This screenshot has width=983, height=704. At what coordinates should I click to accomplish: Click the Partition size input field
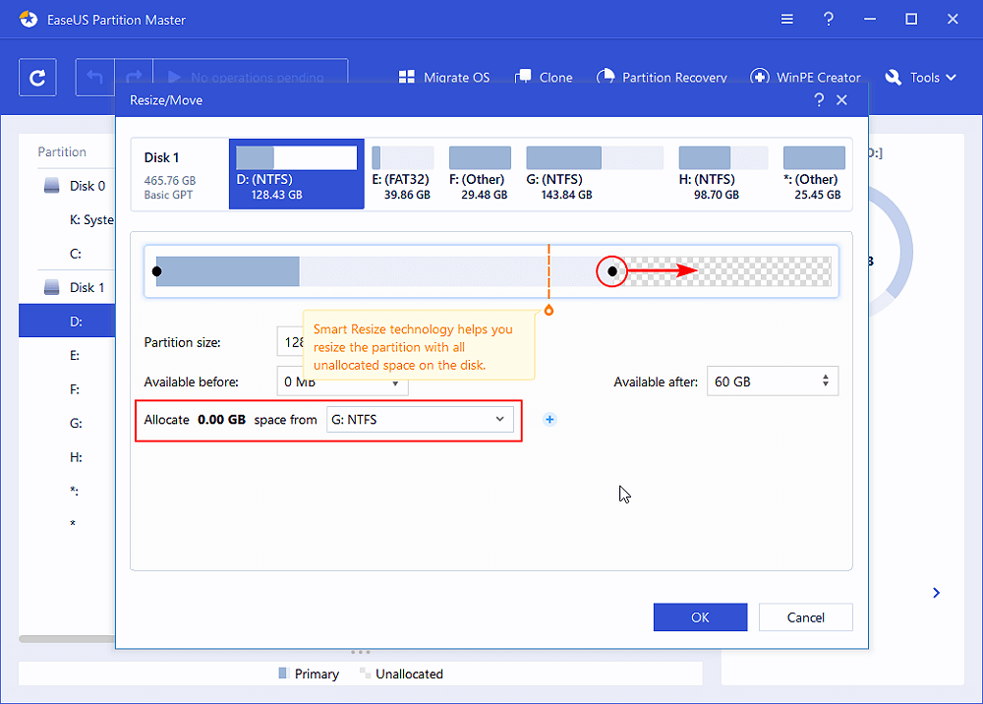click(290, 342)
